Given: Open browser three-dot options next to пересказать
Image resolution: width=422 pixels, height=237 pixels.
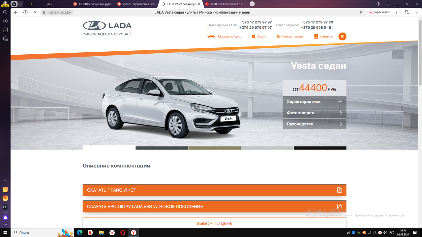Looking at the screenshot, I should (x=396, y=12).
